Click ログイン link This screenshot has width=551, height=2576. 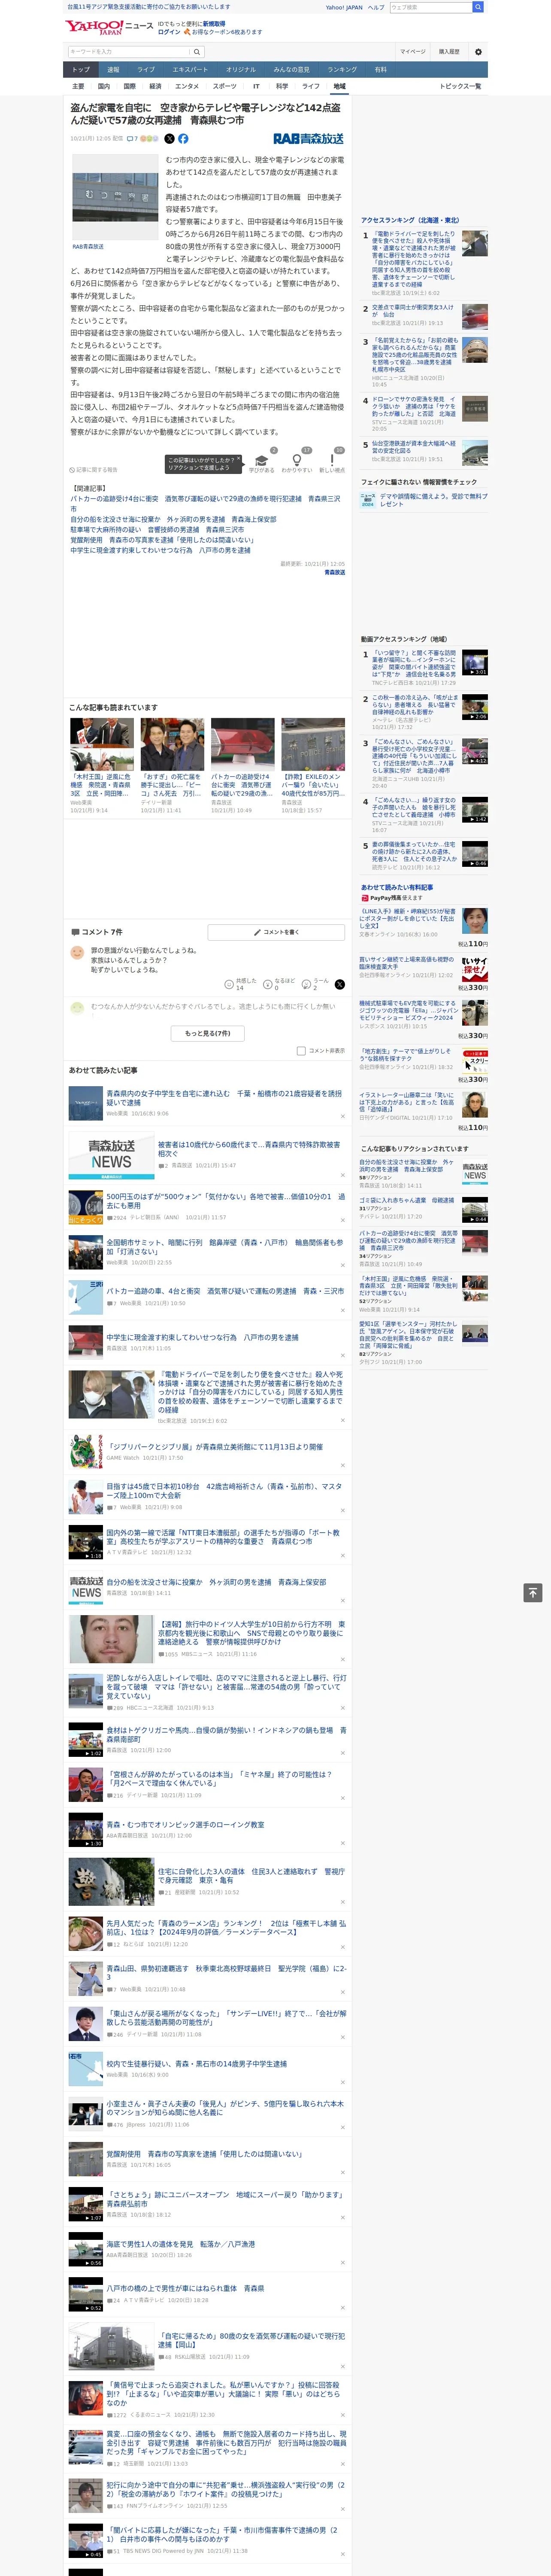click(169, 32)
